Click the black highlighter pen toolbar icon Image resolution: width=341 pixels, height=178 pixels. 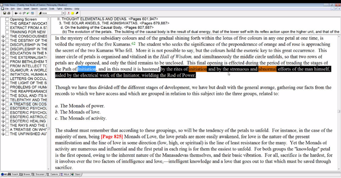tap(77, 13)
